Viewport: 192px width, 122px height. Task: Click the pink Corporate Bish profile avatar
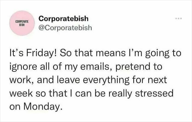(x=22, y=23)
